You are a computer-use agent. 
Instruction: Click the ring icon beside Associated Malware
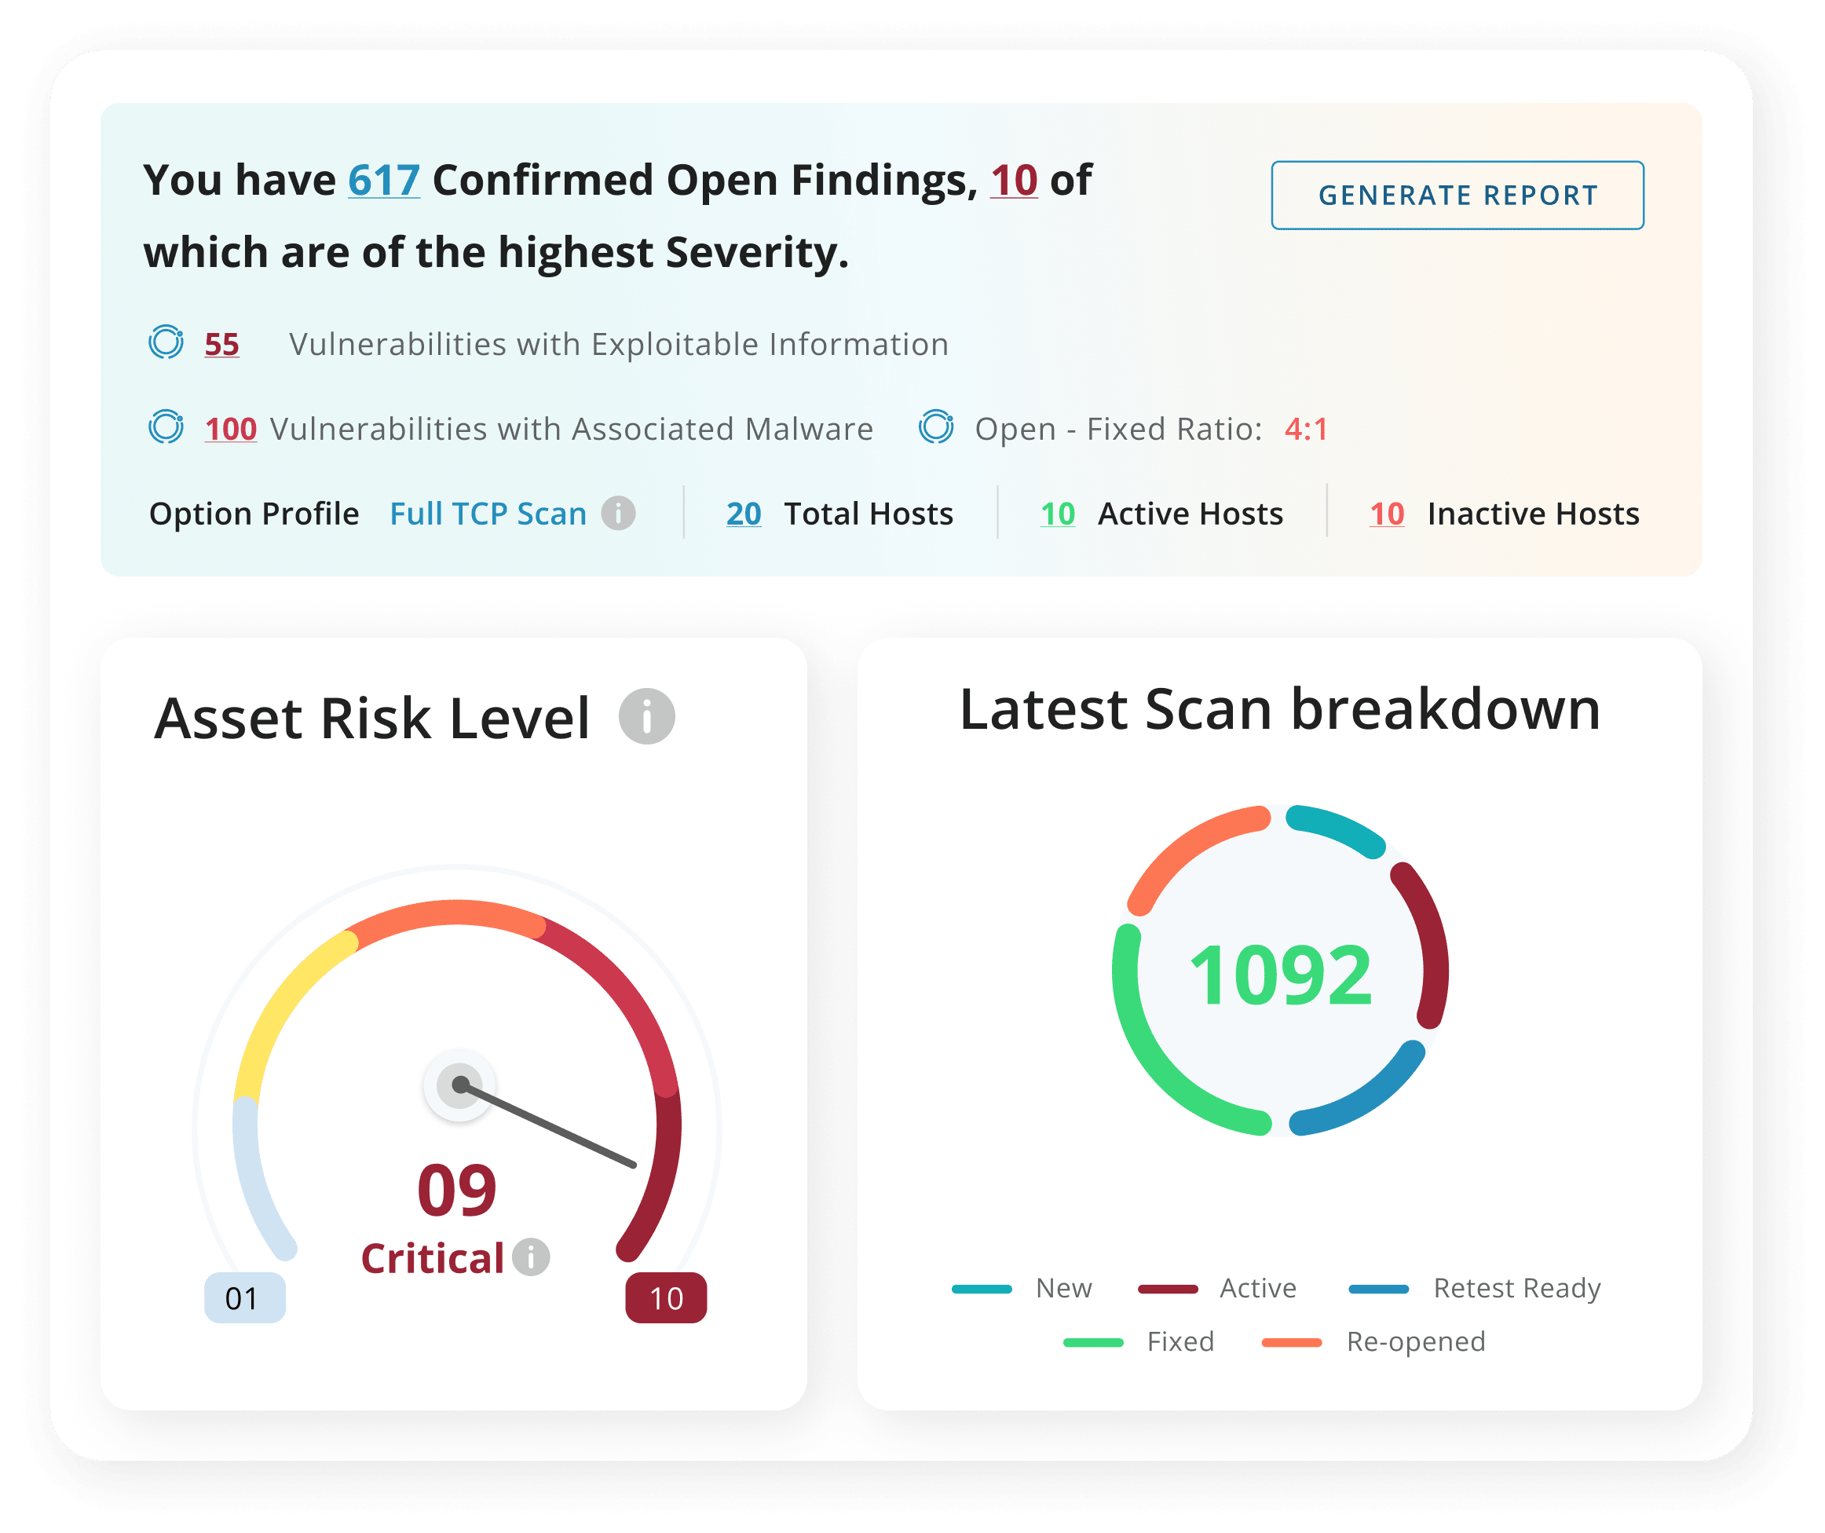point(166,426)
